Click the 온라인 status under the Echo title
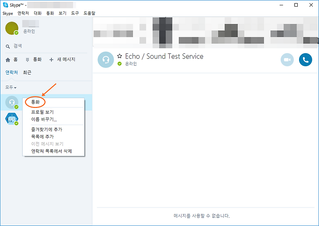 point(131,63)
